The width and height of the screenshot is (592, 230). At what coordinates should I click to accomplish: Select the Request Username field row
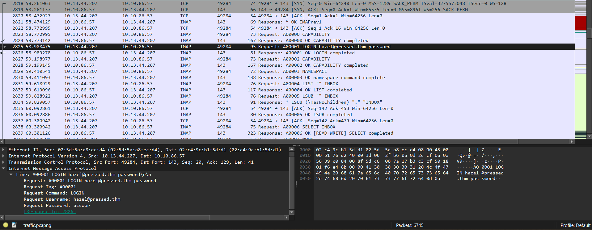(72, 199)
